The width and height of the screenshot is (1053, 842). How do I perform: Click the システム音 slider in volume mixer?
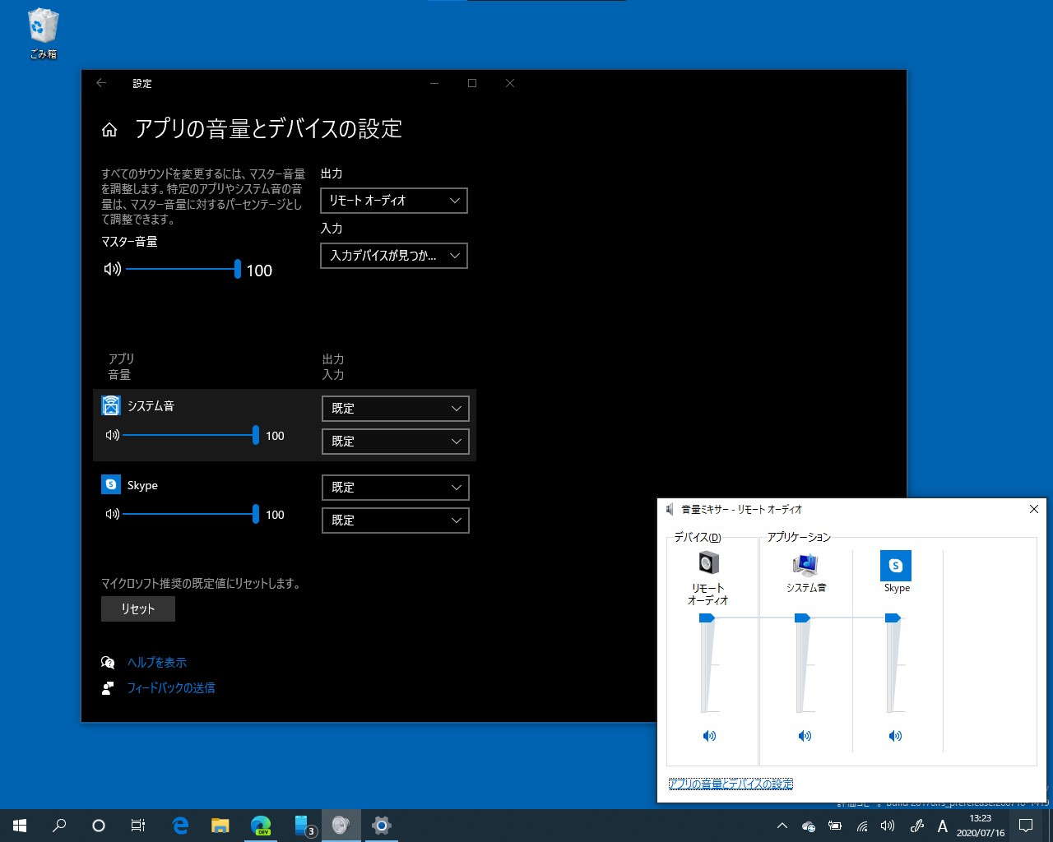(x=803, y=664)
